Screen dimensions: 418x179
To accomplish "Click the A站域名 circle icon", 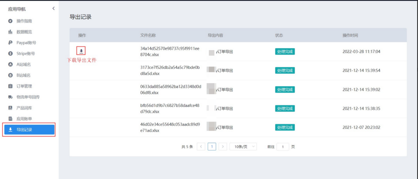I will tap(10, 64).
